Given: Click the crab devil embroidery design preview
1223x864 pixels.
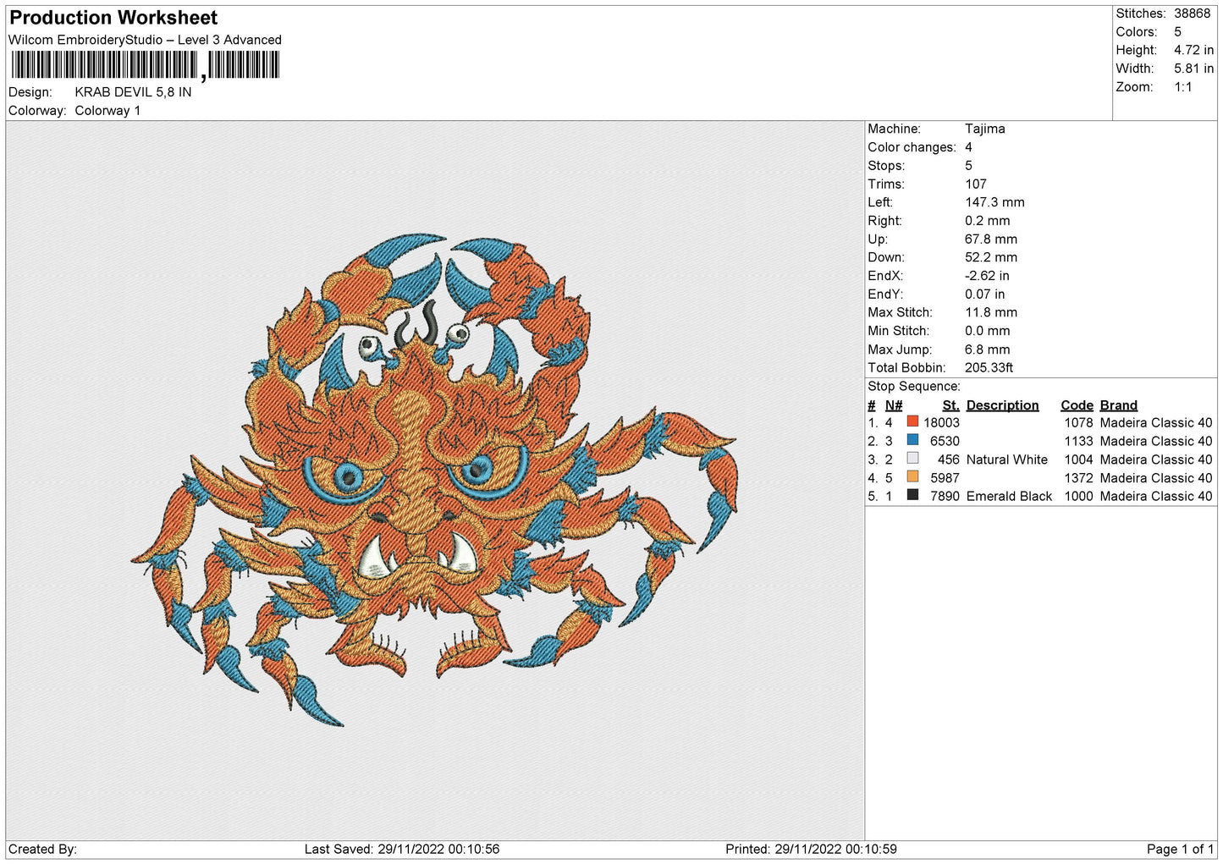Looking at the screenshot, I should pyautogui.click(x=434, y=480).
